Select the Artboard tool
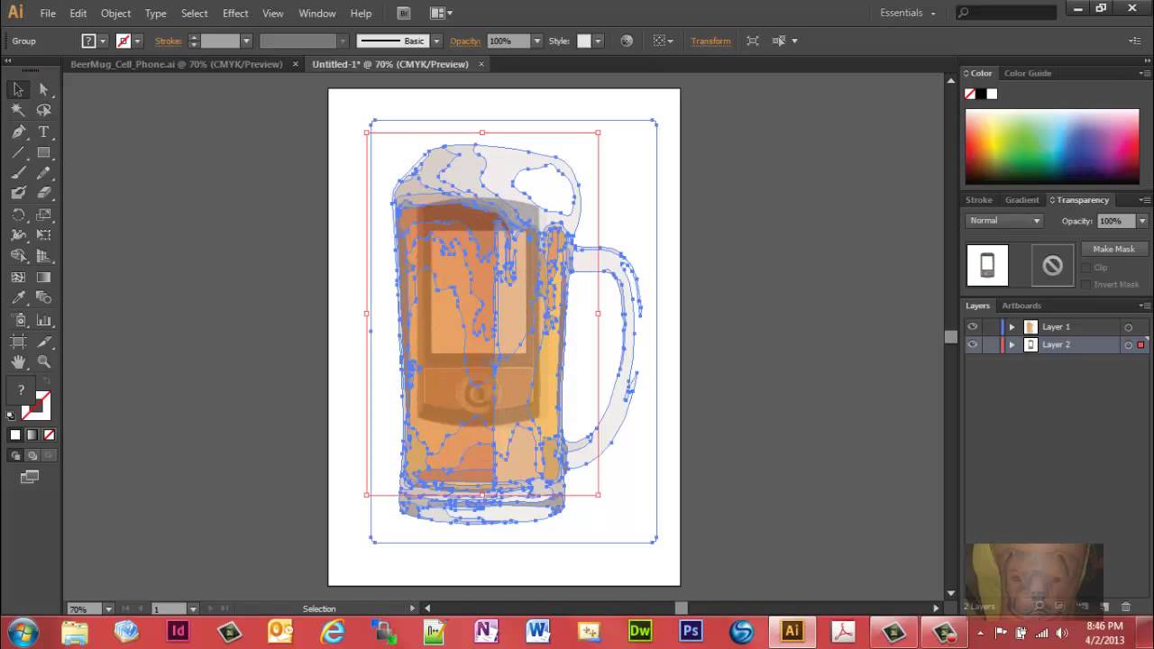 pos(18,341)
